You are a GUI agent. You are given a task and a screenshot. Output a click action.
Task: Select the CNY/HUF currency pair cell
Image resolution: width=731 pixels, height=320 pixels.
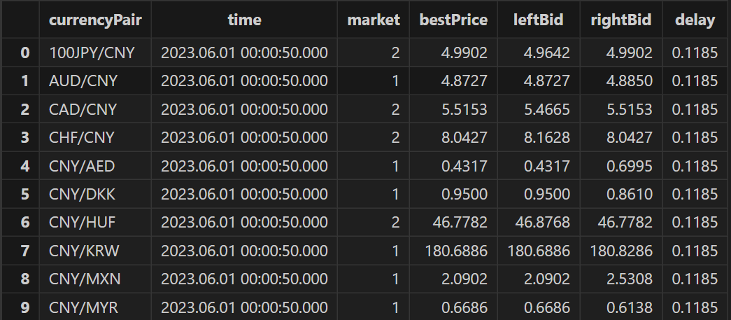point(83,223)
